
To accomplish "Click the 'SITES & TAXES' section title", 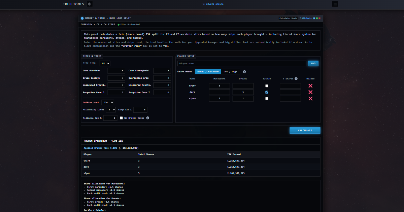I will point(92,56).
